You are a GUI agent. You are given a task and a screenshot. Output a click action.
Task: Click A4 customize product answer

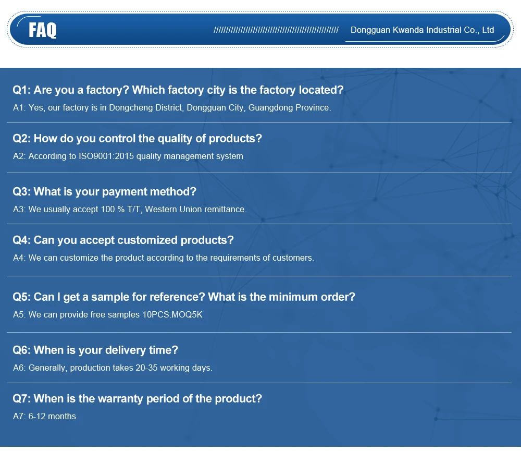[164, 258]
